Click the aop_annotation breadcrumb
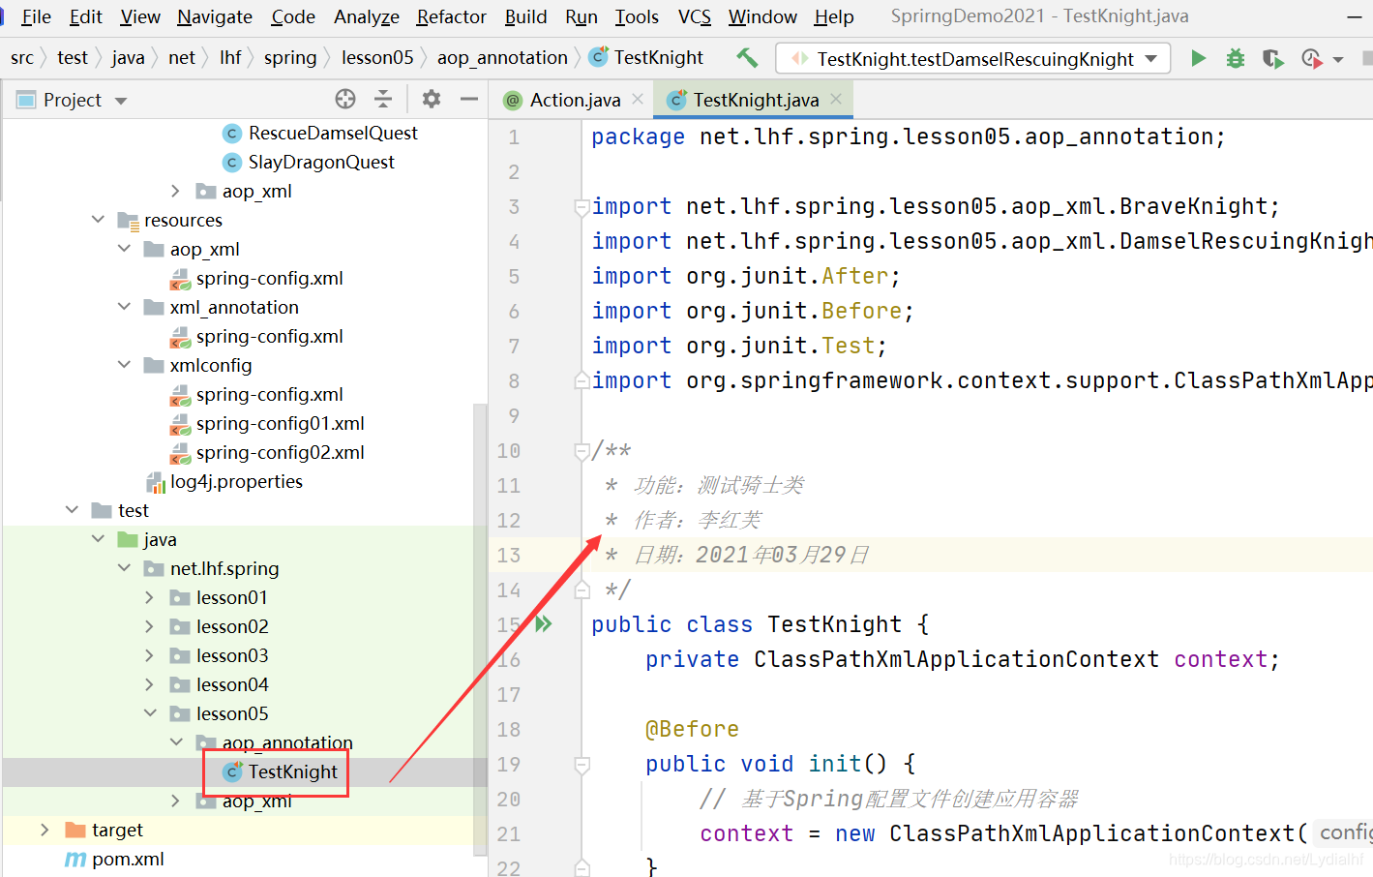 [x=502, y=58]
